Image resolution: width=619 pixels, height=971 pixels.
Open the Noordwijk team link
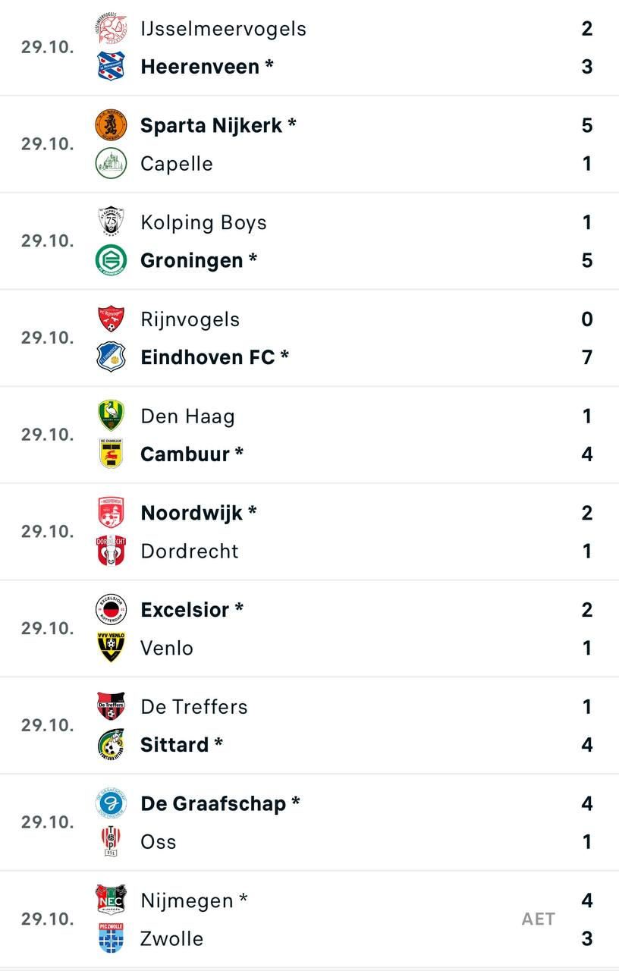pyautogui.click(x=192, y=514)
